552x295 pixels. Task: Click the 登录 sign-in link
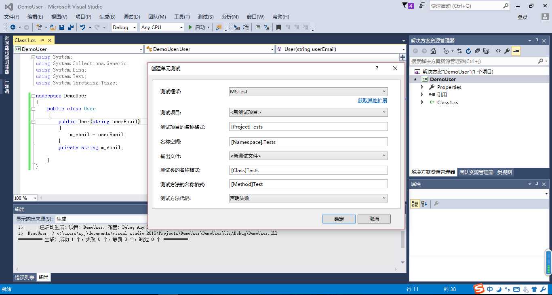click(x=523, y=17)
